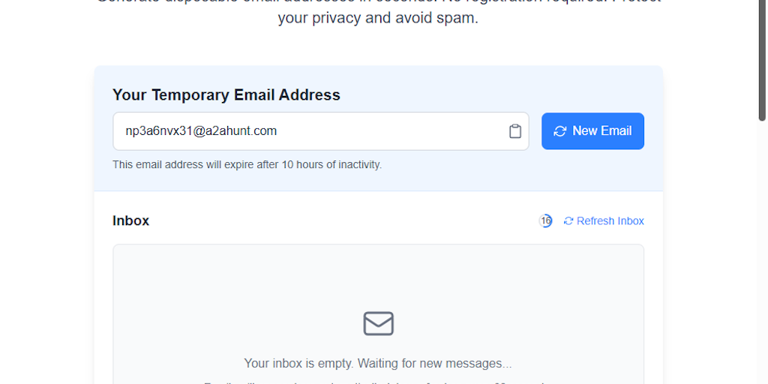Click the 10 hours expiry notice text
Viewport: 768px width, 384px height.
tap(247, 164)
